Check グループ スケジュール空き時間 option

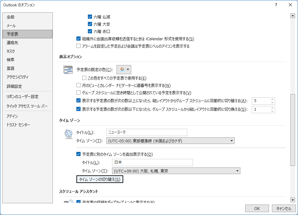coord(78,93)
